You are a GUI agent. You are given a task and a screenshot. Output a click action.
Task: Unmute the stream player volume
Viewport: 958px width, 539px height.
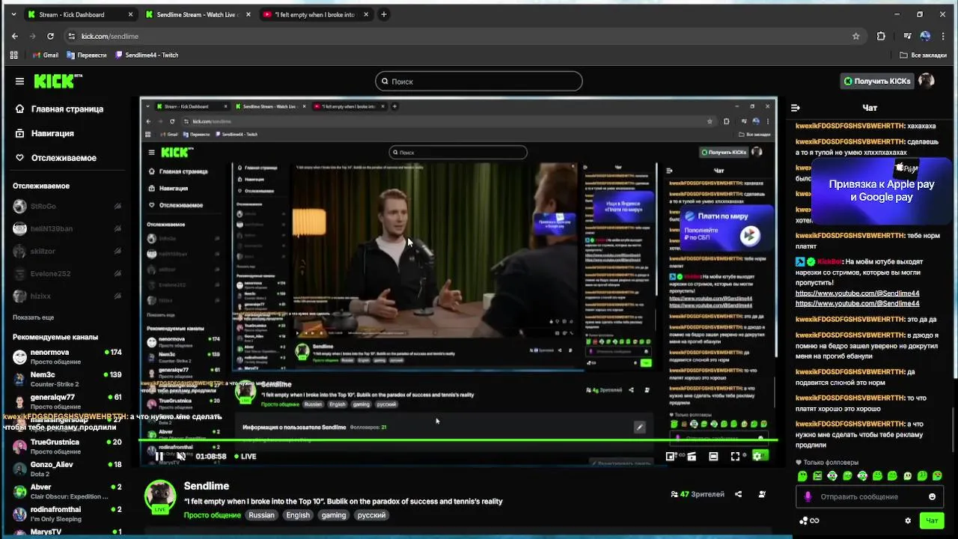click(181, 456)
